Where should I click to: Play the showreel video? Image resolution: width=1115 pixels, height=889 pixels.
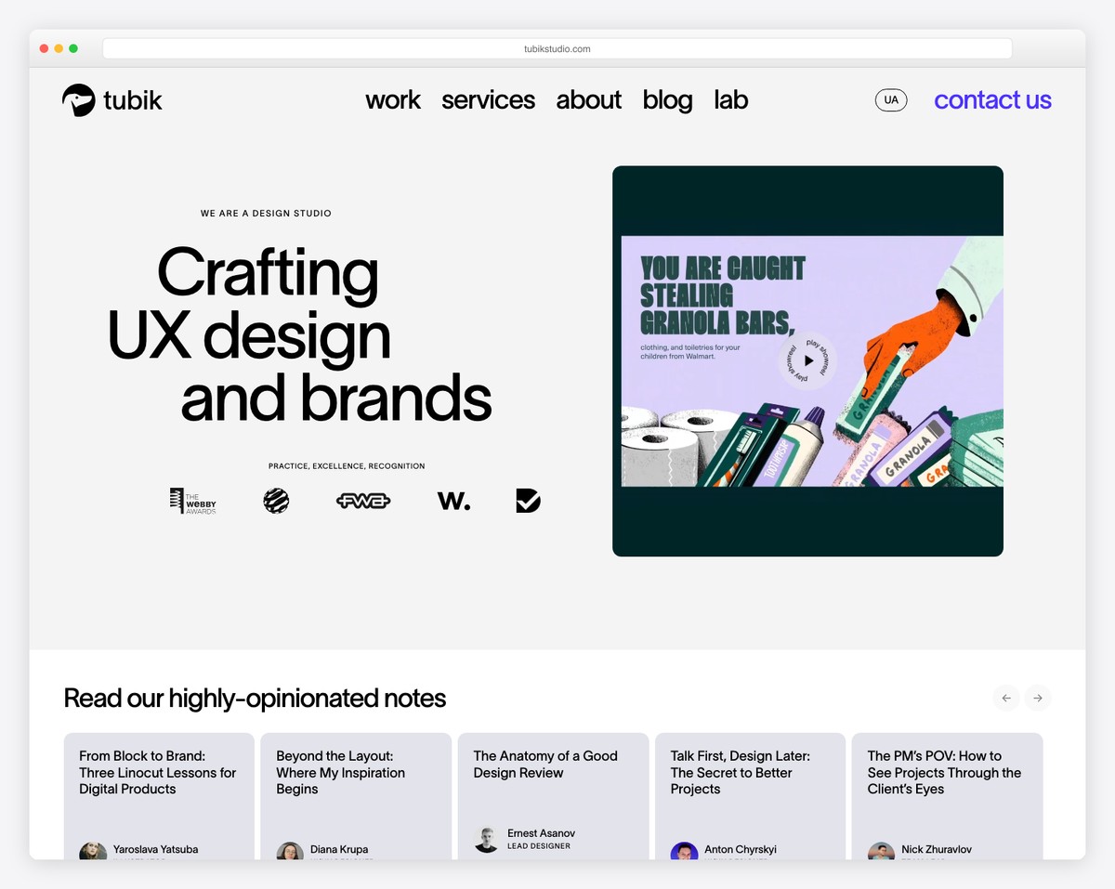[807, 360]
